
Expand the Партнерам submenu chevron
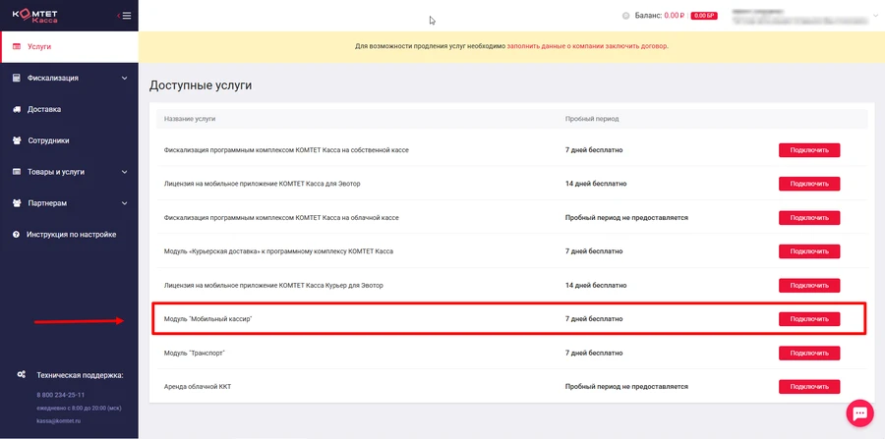[124, 203]
